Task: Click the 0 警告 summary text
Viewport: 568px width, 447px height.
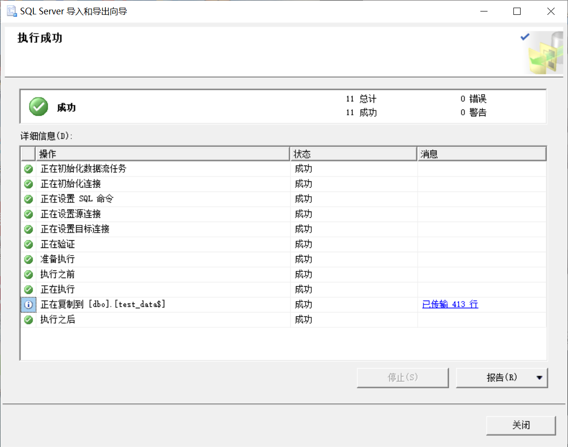Action: (474, 112)
